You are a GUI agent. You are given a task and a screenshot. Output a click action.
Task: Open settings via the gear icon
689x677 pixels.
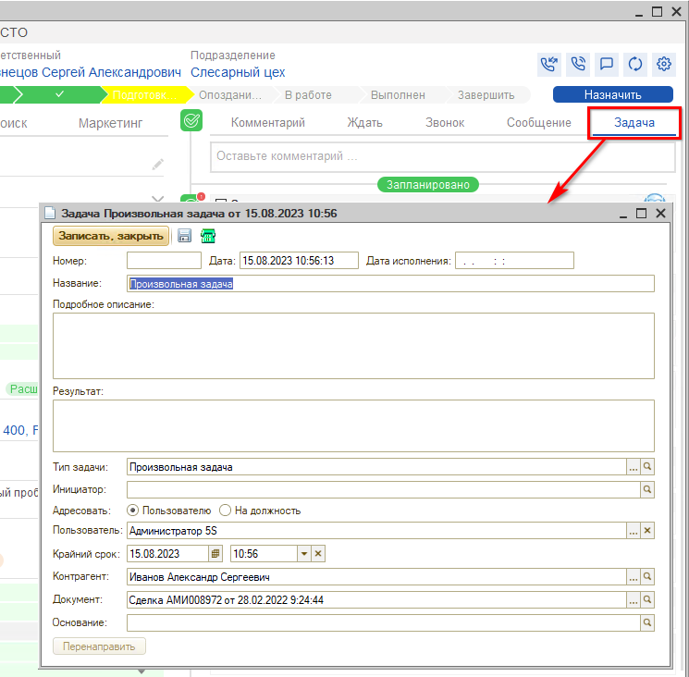663,64
